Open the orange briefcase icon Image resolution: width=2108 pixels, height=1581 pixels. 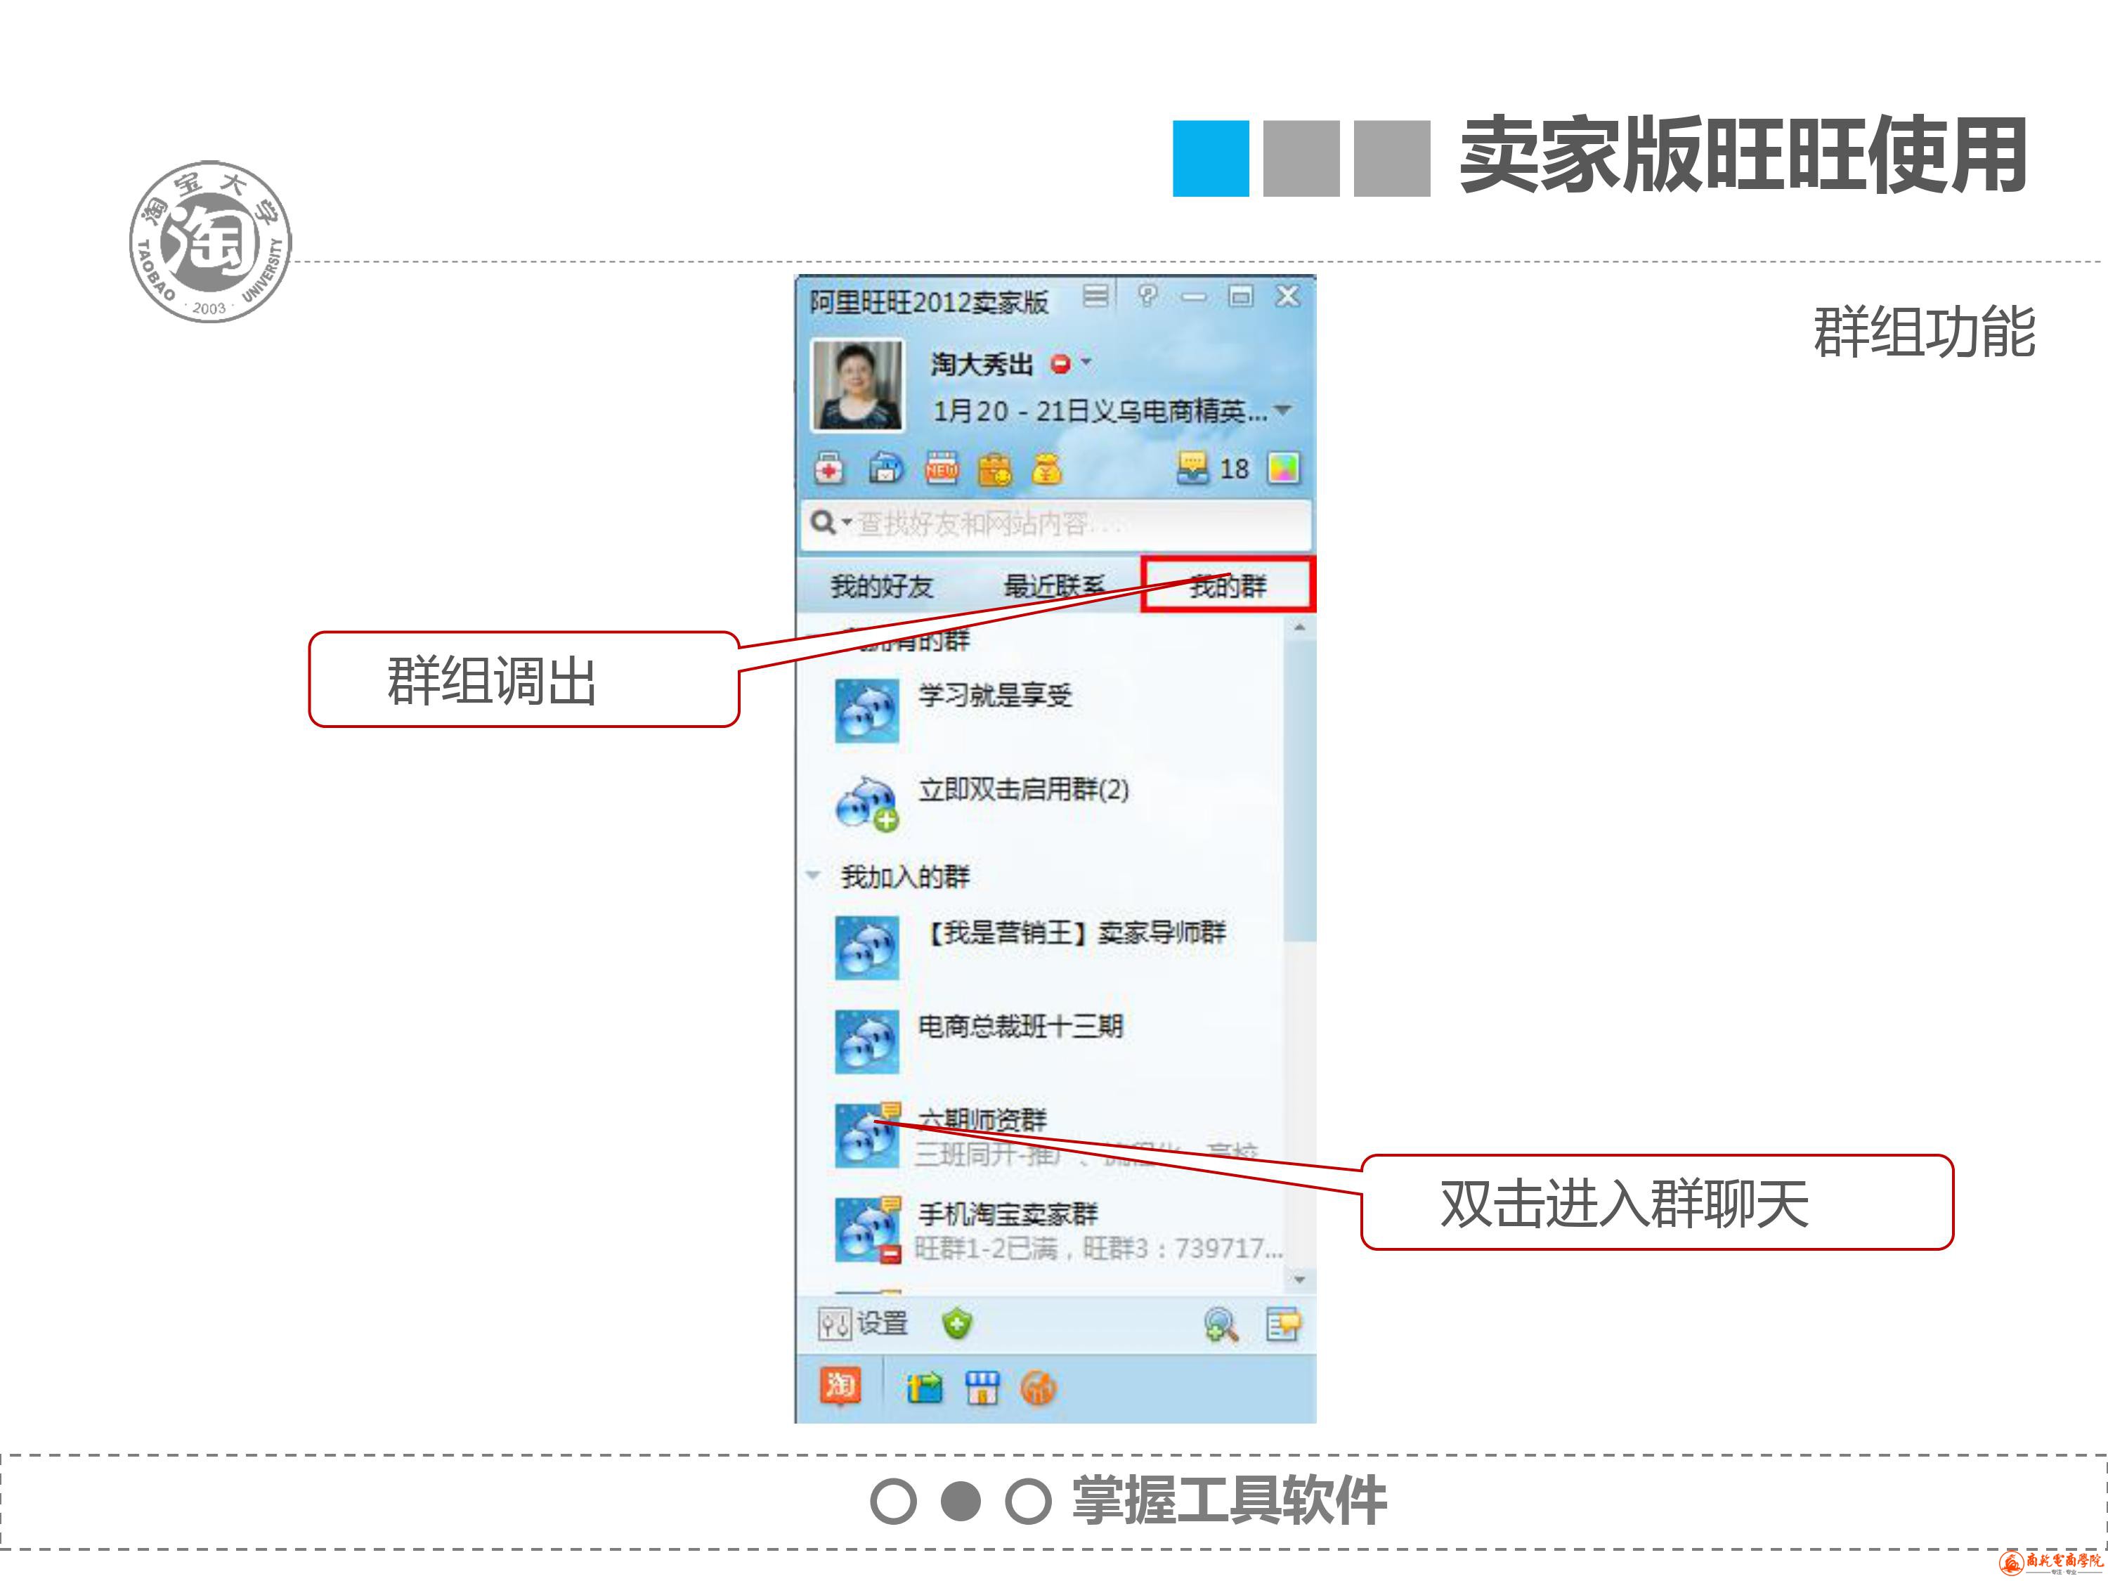coord(995,469)
